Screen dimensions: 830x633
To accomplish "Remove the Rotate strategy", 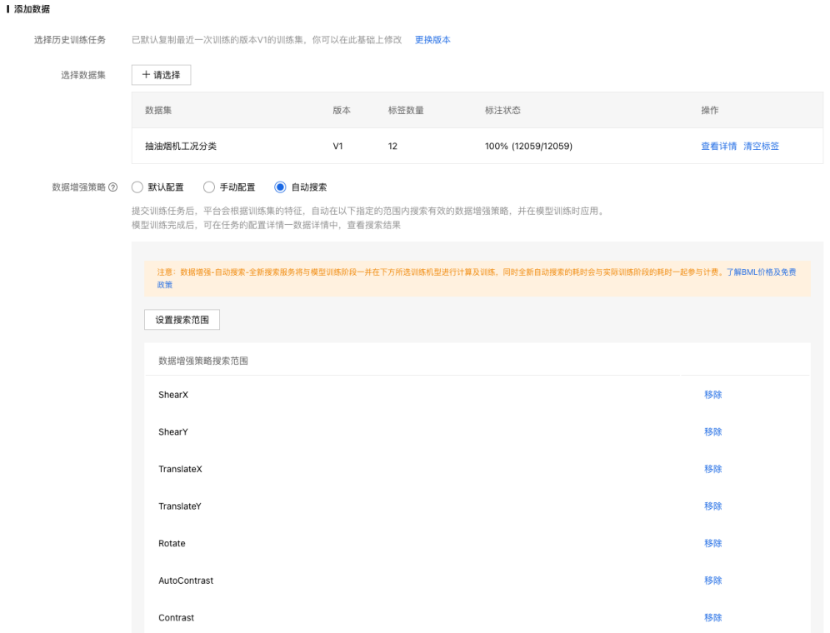I will tap(712, 543).
